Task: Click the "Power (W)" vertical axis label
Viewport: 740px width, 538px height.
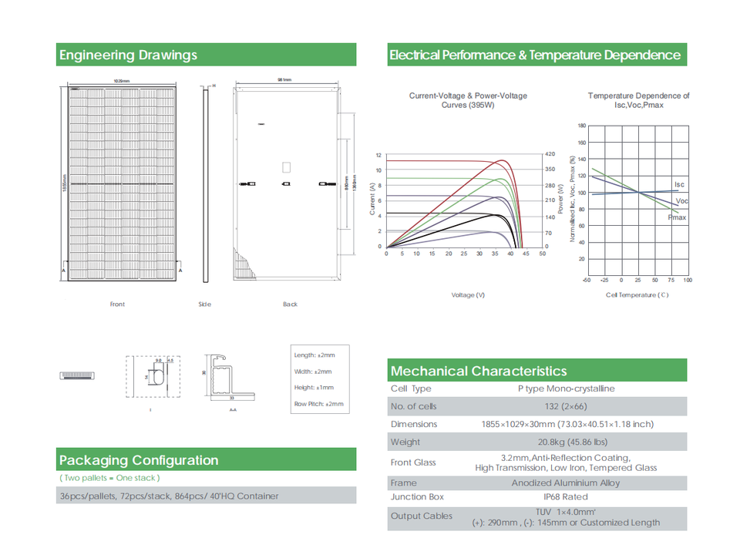Action: click(560, 199)
